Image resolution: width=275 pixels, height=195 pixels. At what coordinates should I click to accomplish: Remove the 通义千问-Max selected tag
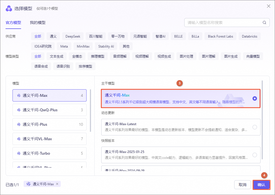coord(57,184)
